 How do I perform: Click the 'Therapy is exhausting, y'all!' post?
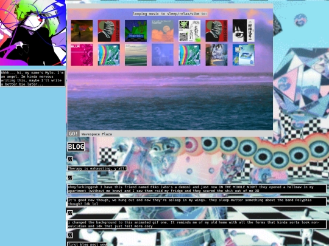(x=97, y=168)
